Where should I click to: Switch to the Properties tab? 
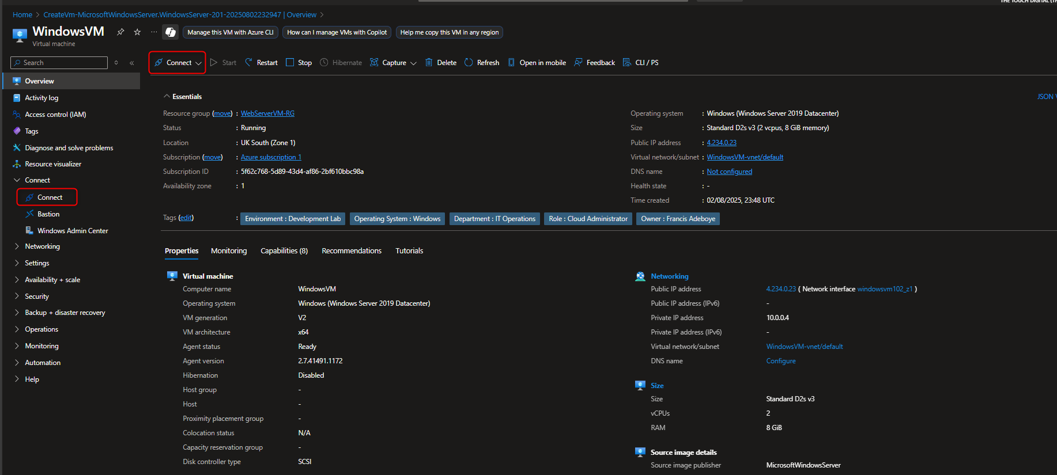click(182, 251)
